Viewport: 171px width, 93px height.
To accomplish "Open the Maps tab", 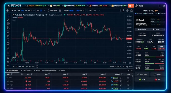I will (x=62, y=70).
